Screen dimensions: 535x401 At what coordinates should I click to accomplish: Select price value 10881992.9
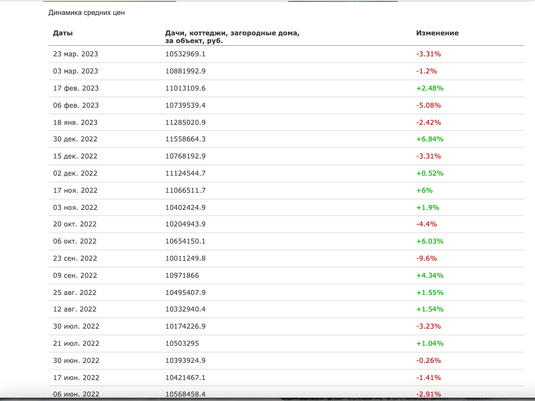point(185,71)
